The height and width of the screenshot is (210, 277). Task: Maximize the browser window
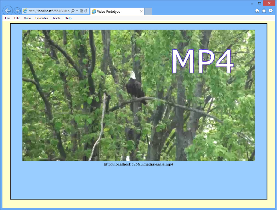tap(259, 3)
